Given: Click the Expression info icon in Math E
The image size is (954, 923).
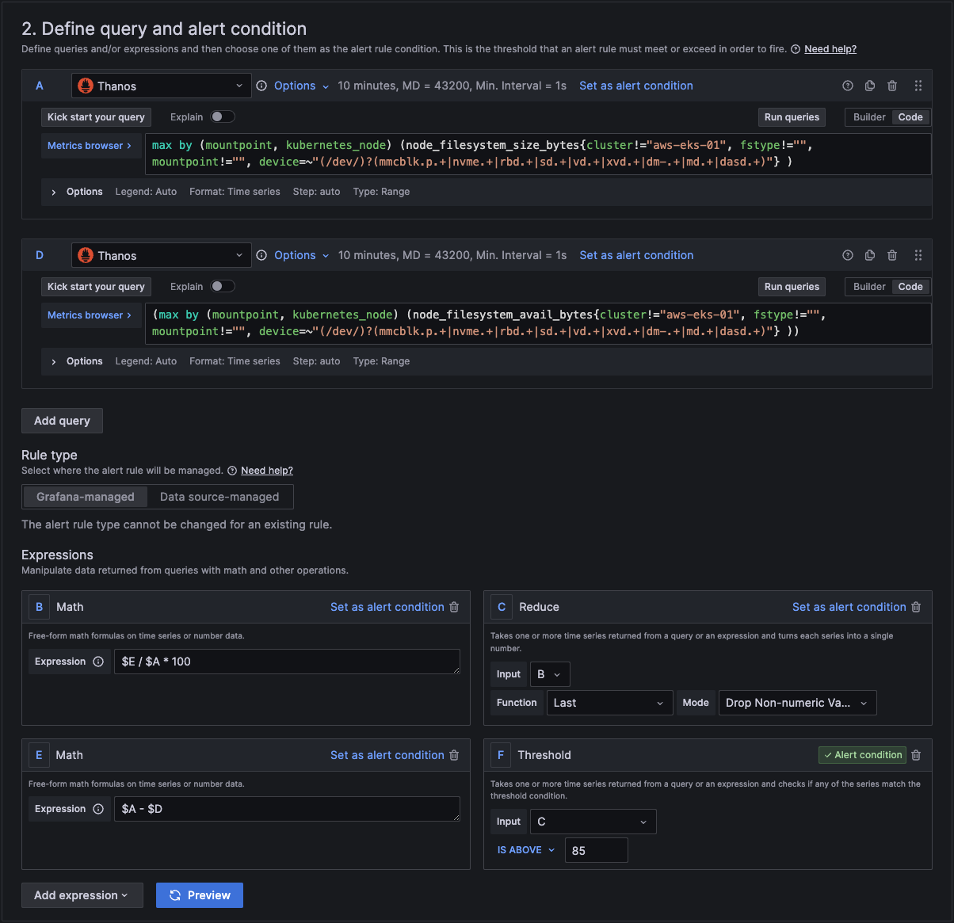Looking at the screenshot, I should (x=97, y=809).
